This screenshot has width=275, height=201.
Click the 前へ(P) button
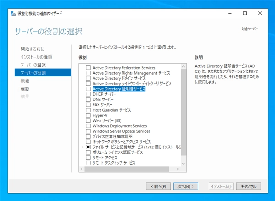click(158, 186)
